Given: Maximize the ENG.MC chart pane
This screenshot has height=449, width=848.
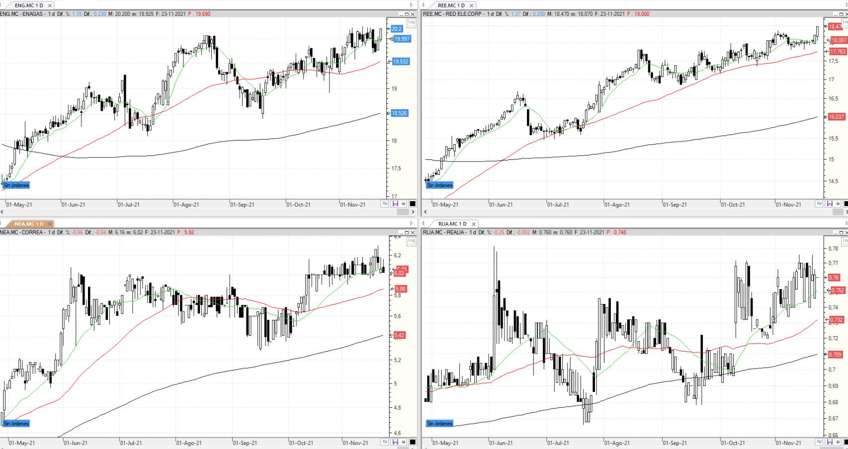Looking at the screenshot, I should 406,14.
